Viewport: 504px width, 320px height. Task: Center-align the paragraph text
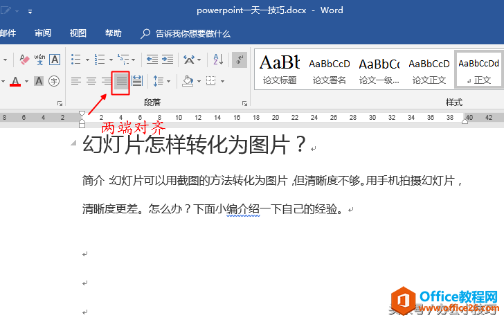91,82
